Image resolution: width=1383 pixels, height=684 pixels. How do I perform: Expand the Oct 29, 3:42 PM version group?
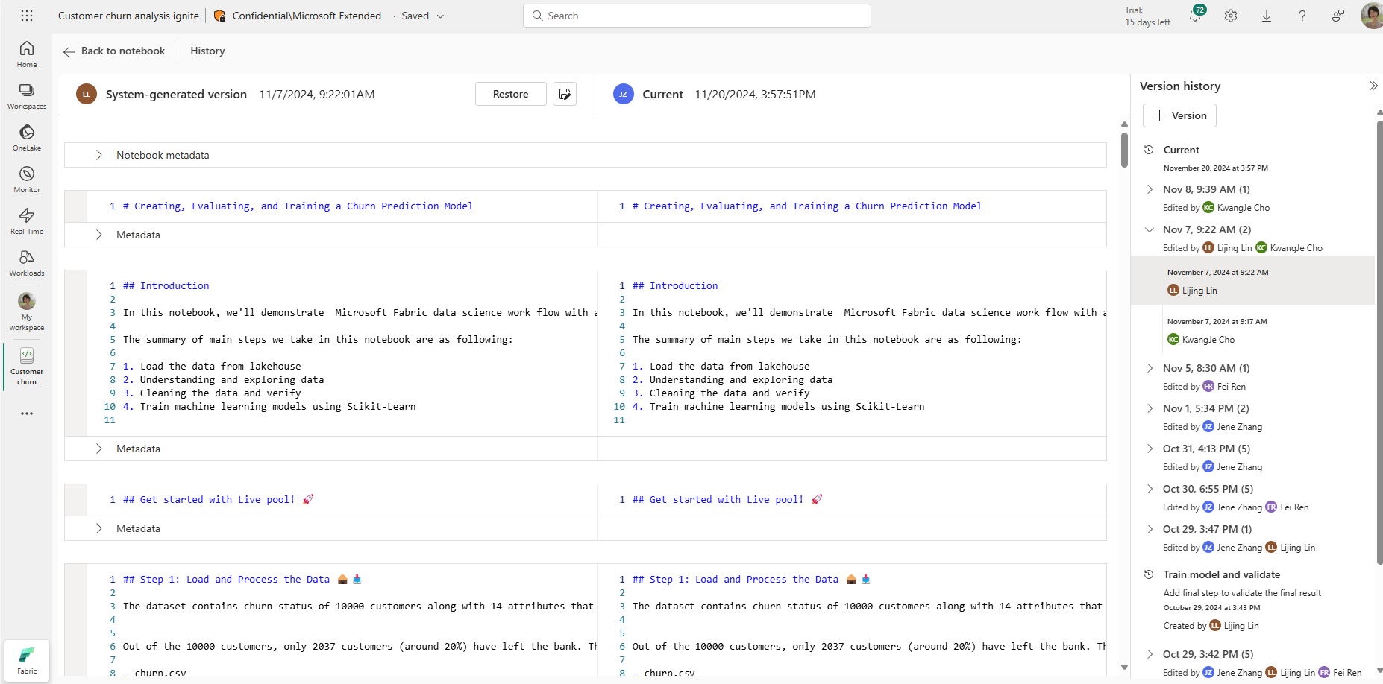(x=1150, y=654)
